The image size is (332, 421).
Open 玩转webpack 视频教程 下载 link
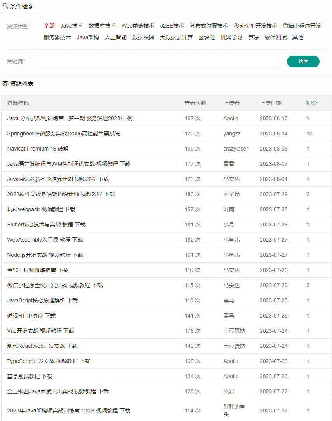pos(41,209)
